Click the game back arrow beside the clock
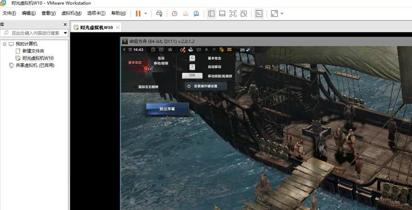The width and height of the screenshot is (412, 210). click(124, 49)
